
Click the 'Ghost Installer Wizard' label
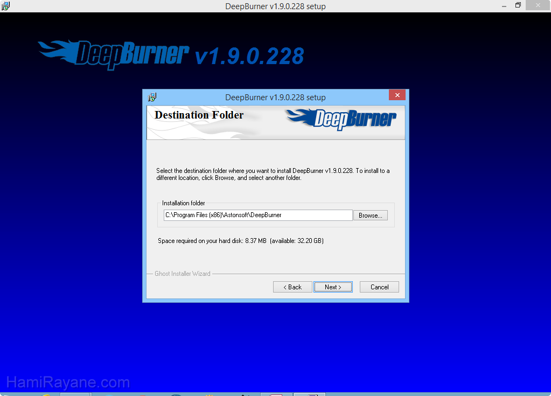pos(183,273)
